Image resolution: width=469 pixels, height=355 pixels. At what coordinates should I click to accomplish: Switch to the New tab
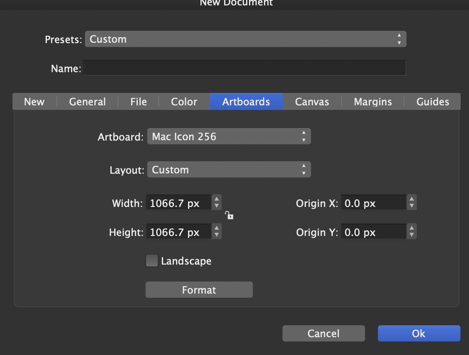tap(34, 102)
